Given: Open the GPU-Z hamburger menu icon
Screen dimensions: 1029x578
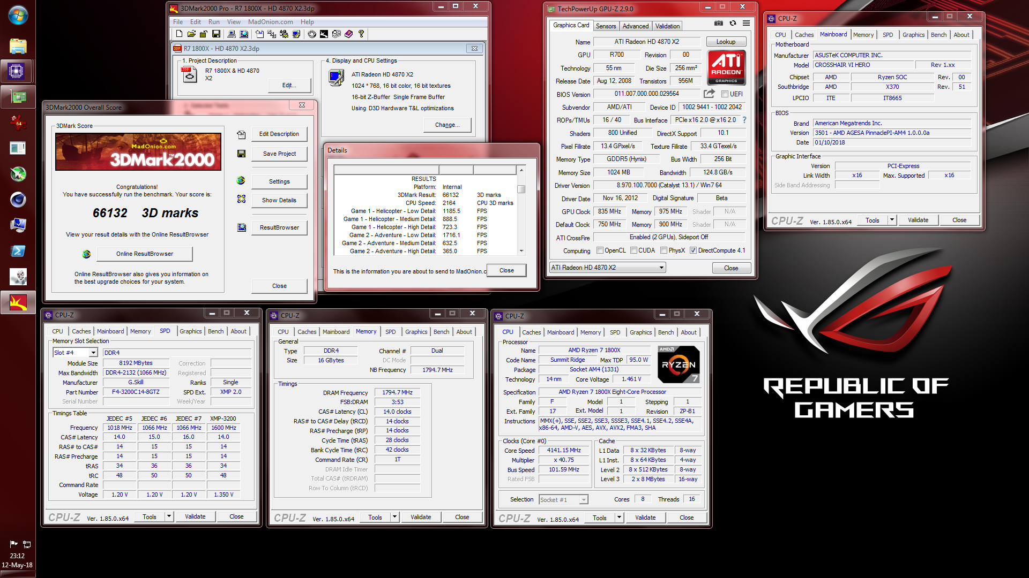Looking at the screenshot, I should click(746, 23).
